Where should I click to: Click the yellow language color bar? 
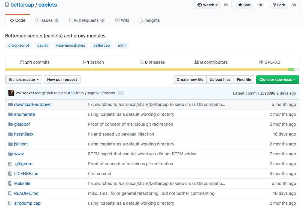click(144, 69)
